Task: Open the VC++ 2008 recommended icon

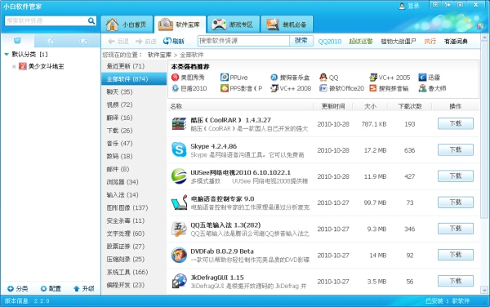Action: [274, 88]
